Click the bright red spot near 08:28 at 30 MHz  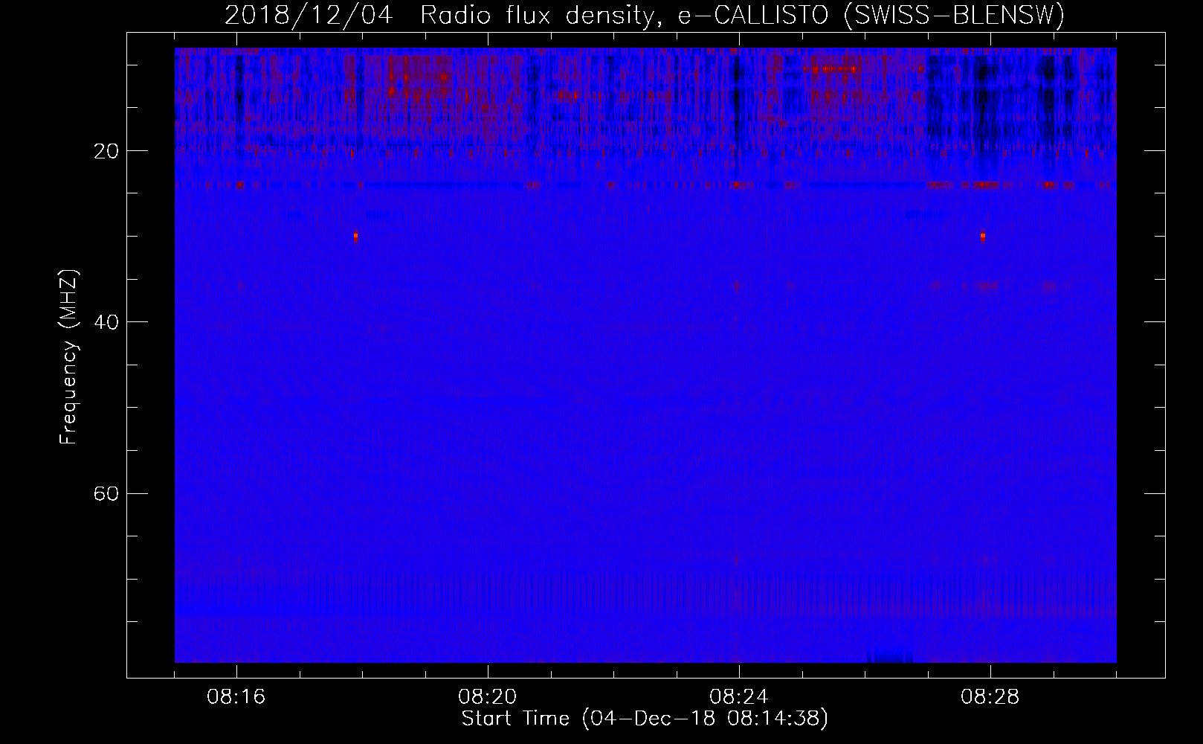pyautogui.click(x=983, y=237)
